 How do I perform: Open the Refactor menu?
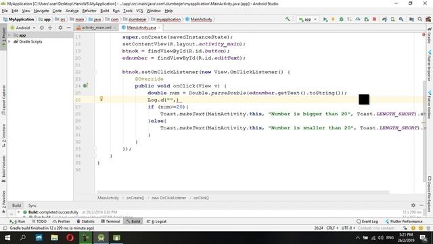tap(89, 11)
